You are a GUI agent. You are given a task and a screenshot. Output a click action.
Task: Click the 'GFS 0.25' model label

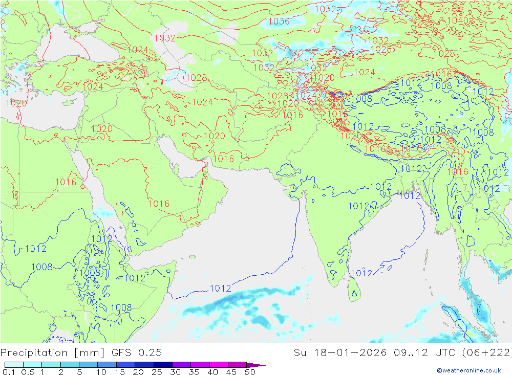137,353
